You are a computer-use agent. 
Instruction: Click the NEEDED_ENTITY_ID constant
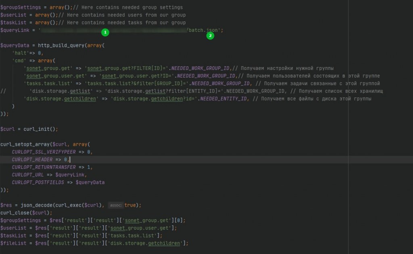223,99
